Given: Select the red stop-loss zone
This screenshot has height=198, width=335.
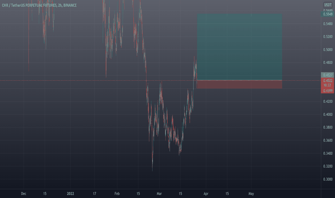Looking at the screenshot, I should pos(239,84).
